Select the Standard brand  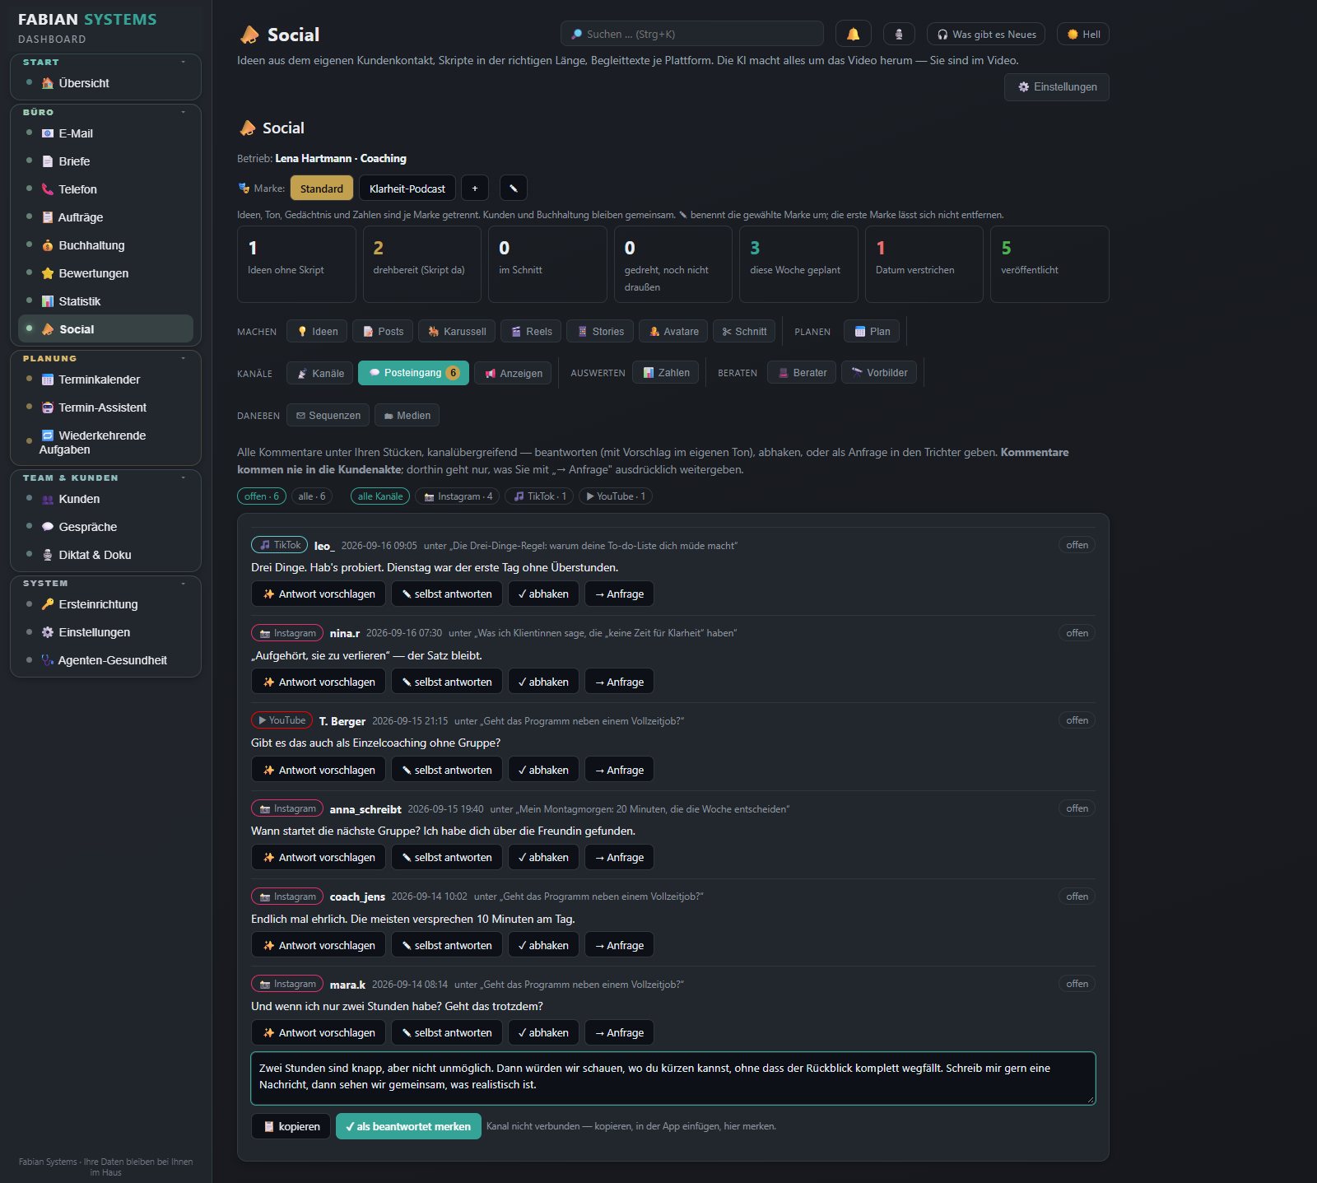(x=321, y=188)
